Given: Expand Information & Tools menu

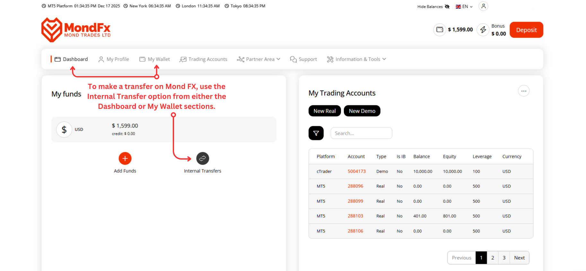Looking at the screenshot, I should pyautogui.click(x=356, y=59).
